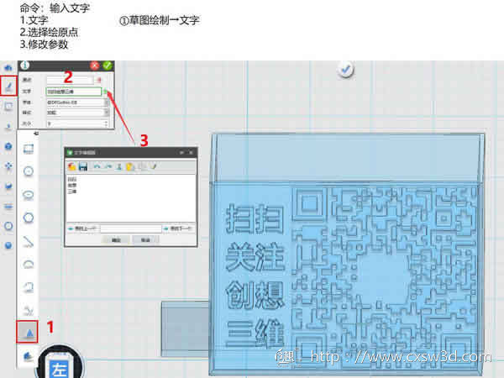Expand the font style dropdown
This screenshot has height=378, width=504.
click(106, 113)
